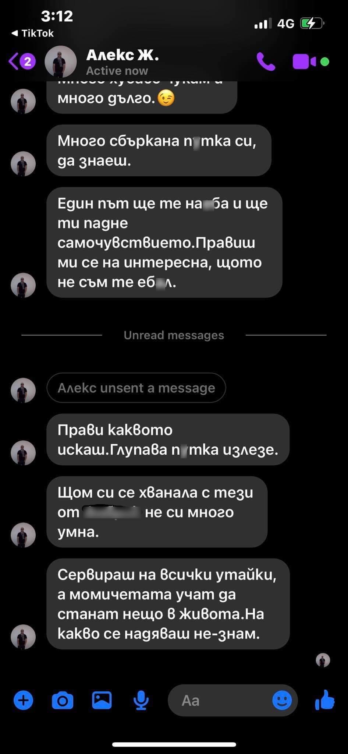The image size is (348, 754).
Task: Tap the purple back arrow
Action: click(14, 61)
